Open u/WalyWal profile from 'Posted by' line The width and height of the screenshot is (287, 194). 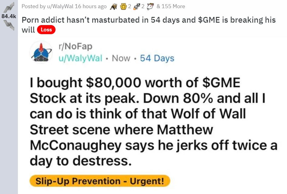[60, 6]
